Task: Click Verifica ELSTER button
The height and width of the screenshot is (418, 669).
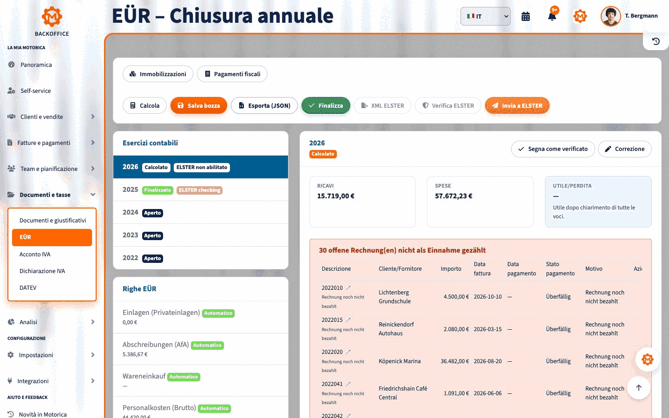Action: 448,105
